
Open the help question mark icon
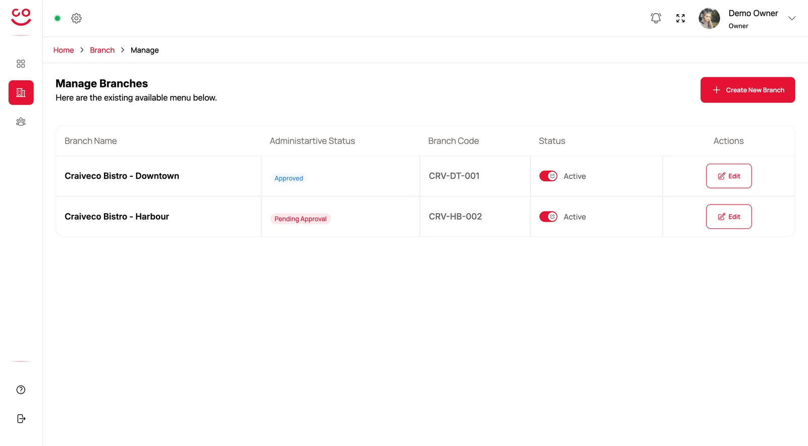coord(21,389)
